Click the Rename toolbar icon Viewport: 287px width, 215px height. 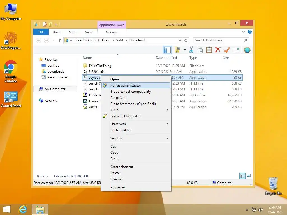(x=236, y=50)
